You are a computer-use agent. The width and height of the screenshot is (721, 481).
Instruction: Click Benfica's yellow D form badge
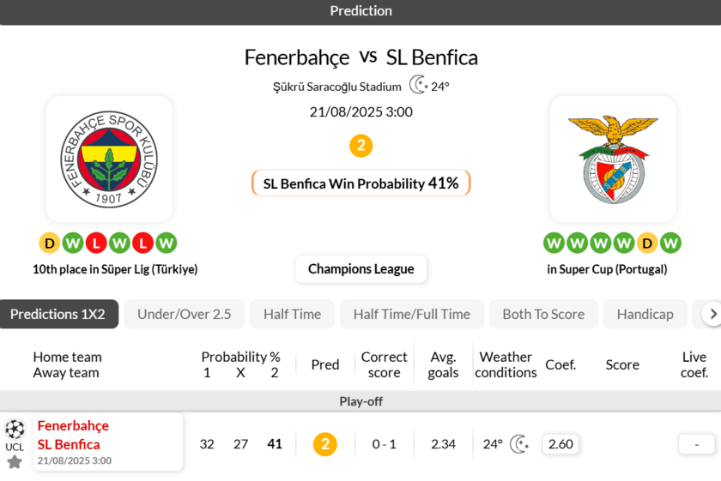coord(647,244)
